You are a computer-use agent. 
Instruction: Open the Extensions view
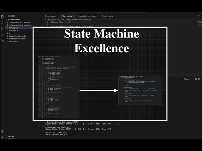pyautogui.click(x=2, y=41)
